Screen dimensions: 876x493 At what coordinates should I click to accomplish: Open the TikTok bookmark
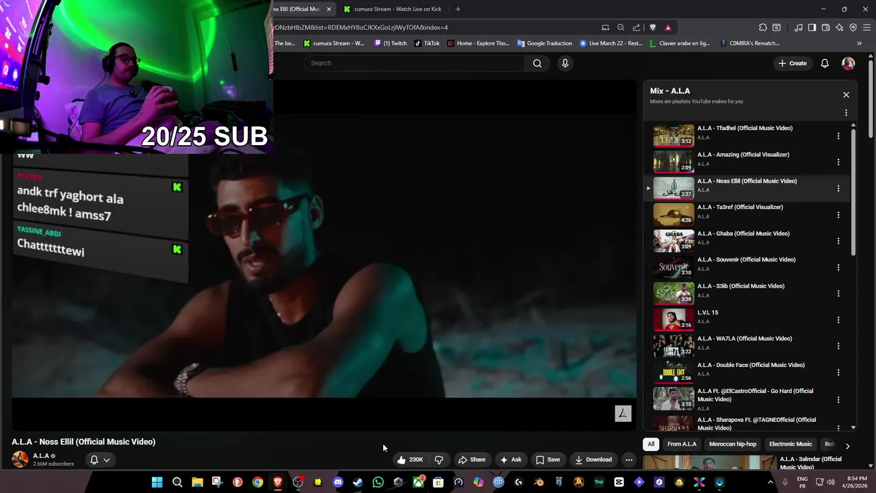click(427, 43)
